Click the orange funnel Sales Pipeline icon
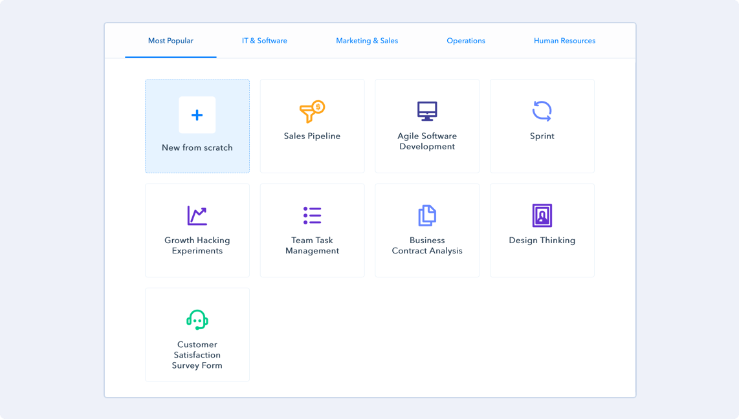This screenshot has height=419, width=739. [x=312, y=112]
